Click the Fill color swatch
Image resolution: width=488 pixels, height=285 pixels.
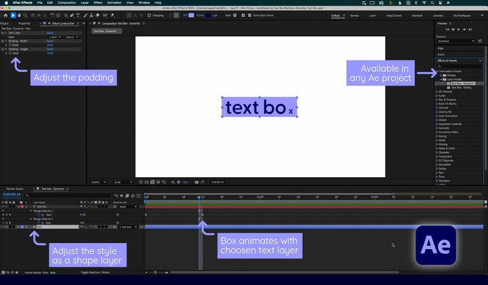coord(191,15)
